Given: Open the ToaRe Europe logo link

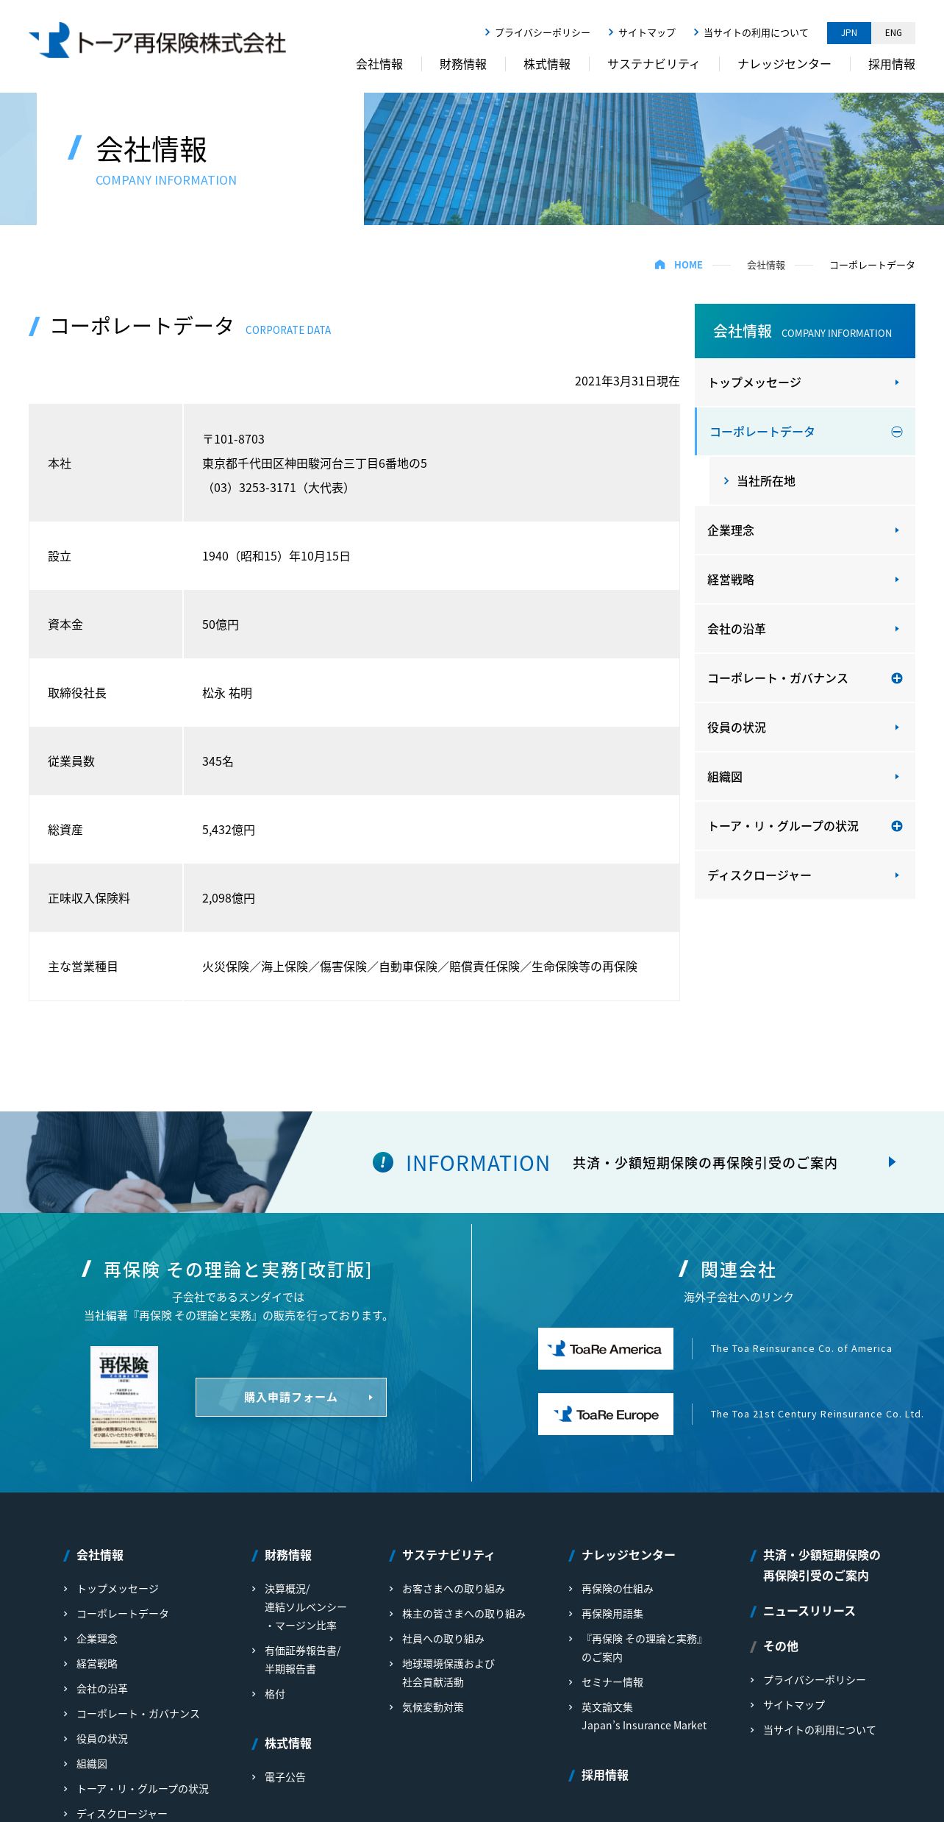Looking at the screenshot, I should [x=605, y=1414].
